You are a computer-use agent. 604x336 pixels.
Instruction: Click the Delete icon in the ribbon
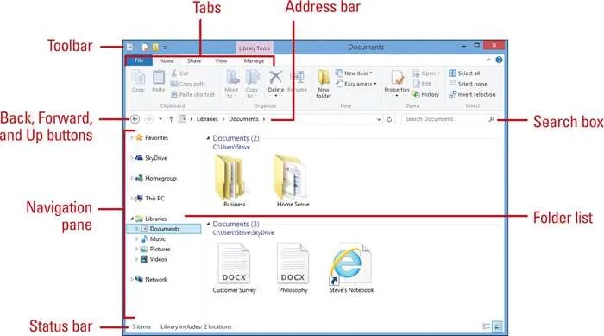coord(276,82)
